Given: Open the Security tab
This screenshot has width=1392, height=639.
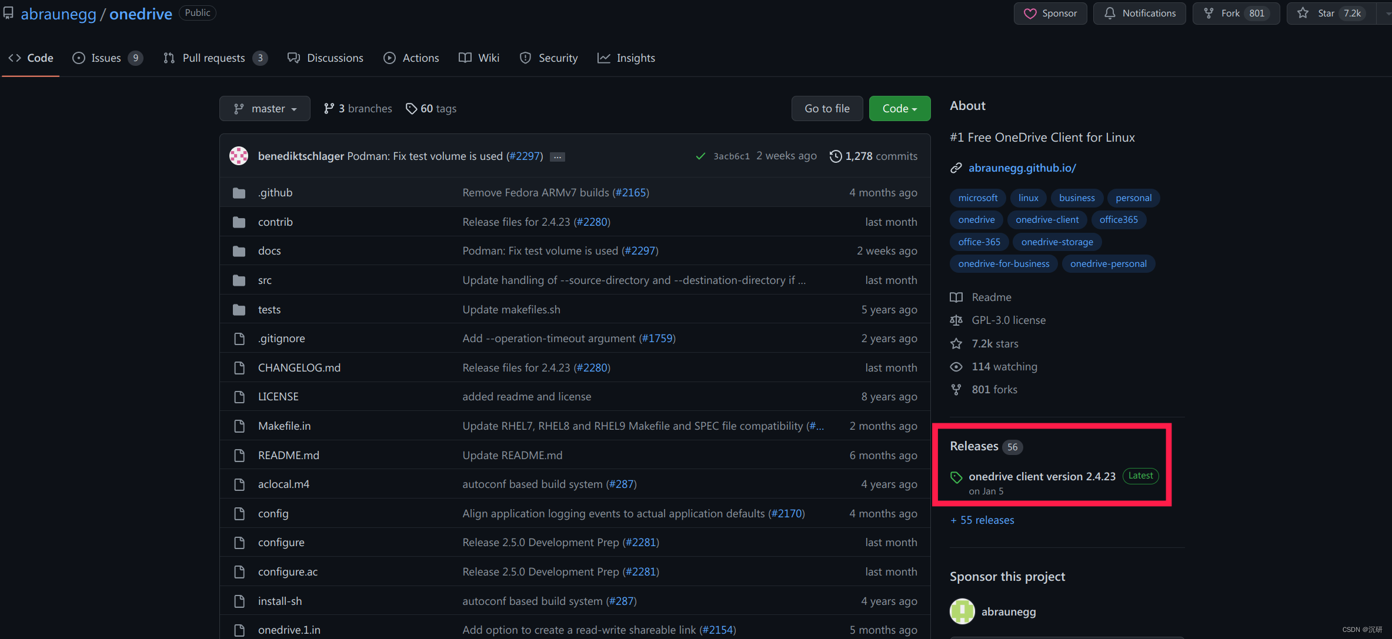Looking at the screenshot, I should [x=549, y=58].
